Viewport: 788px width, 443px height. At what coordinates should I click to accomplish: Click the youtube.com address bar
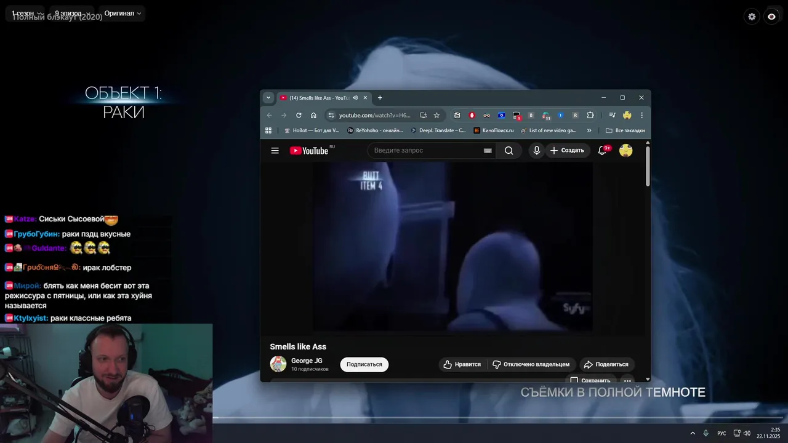pyautogui.click(x=374, y=115)
